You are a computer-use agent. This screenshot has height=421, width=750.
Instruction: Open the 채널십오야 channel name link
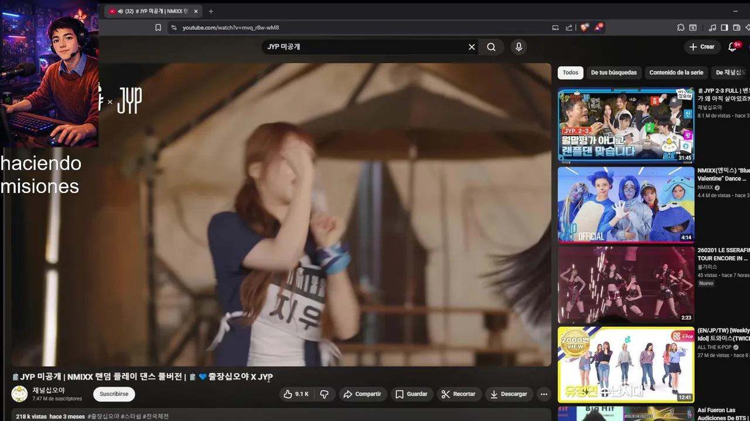coord(49,390)
